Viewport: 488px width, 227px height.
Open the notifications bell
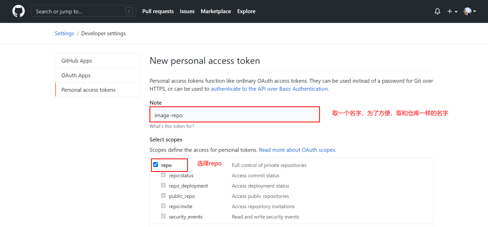[x=437, y=11]
